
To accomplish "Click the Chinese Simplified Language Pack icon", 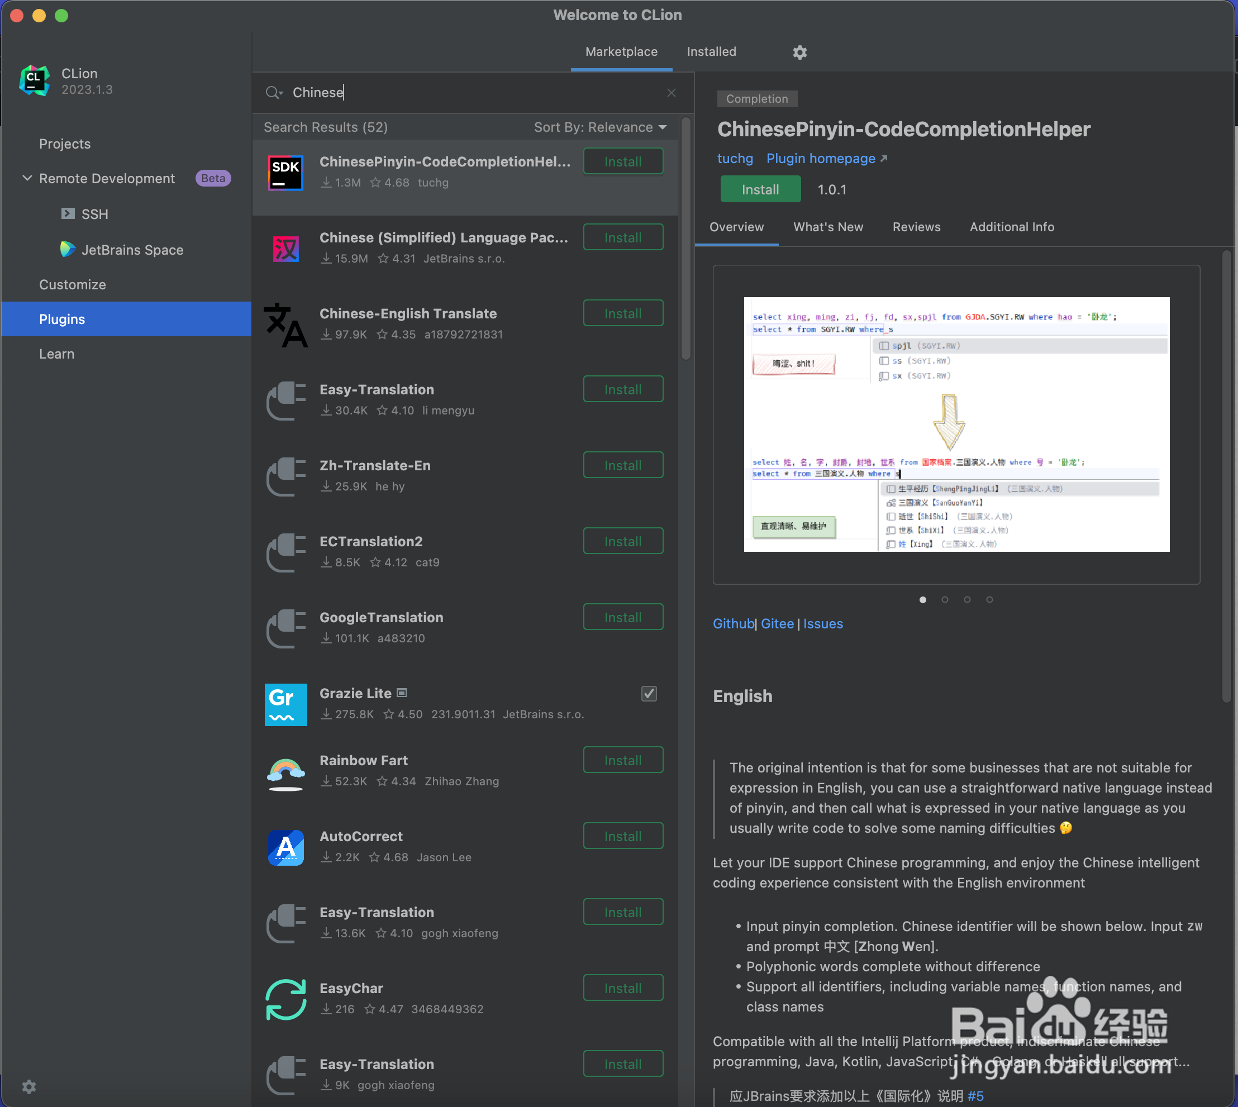I will (285, 249).
